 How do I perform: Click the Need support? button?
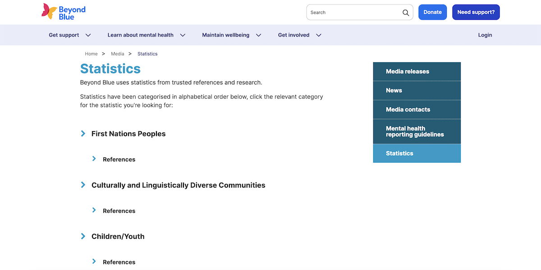pos(476,12)
